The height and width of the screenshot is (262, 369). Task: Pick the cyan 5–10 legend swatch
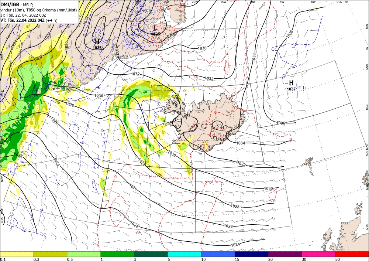point(184,254)
